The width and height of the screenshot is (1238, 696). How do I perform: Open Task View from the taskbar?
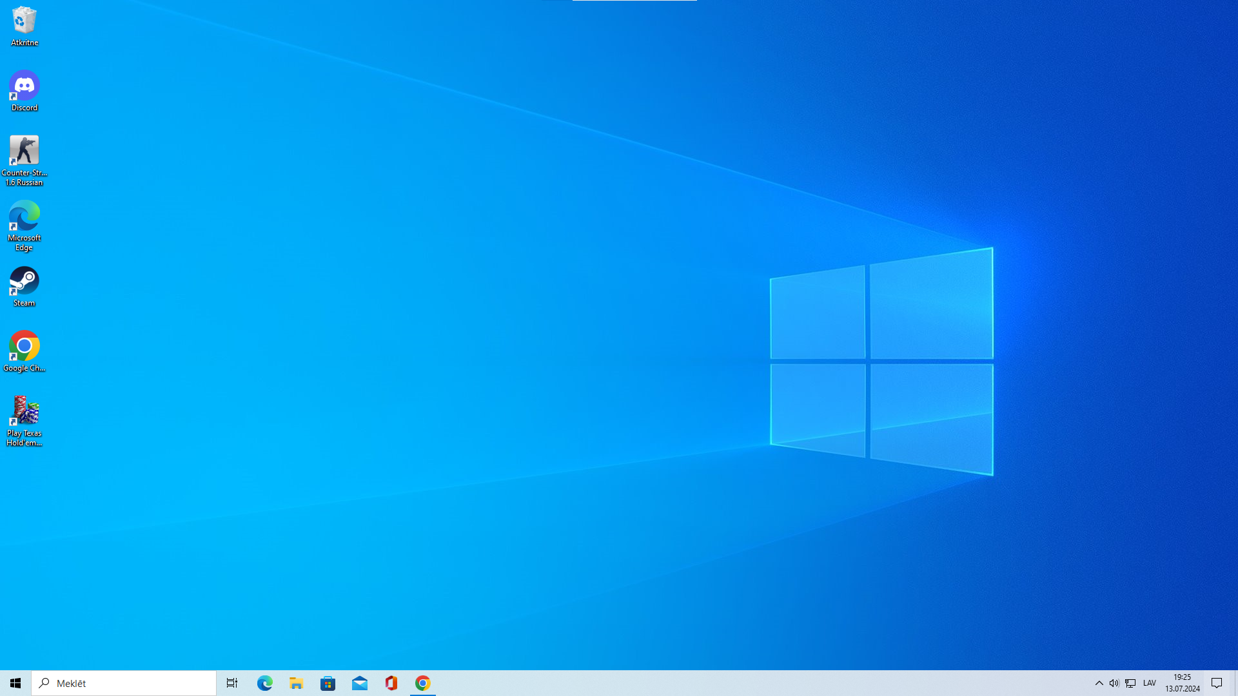coord(232,683)
